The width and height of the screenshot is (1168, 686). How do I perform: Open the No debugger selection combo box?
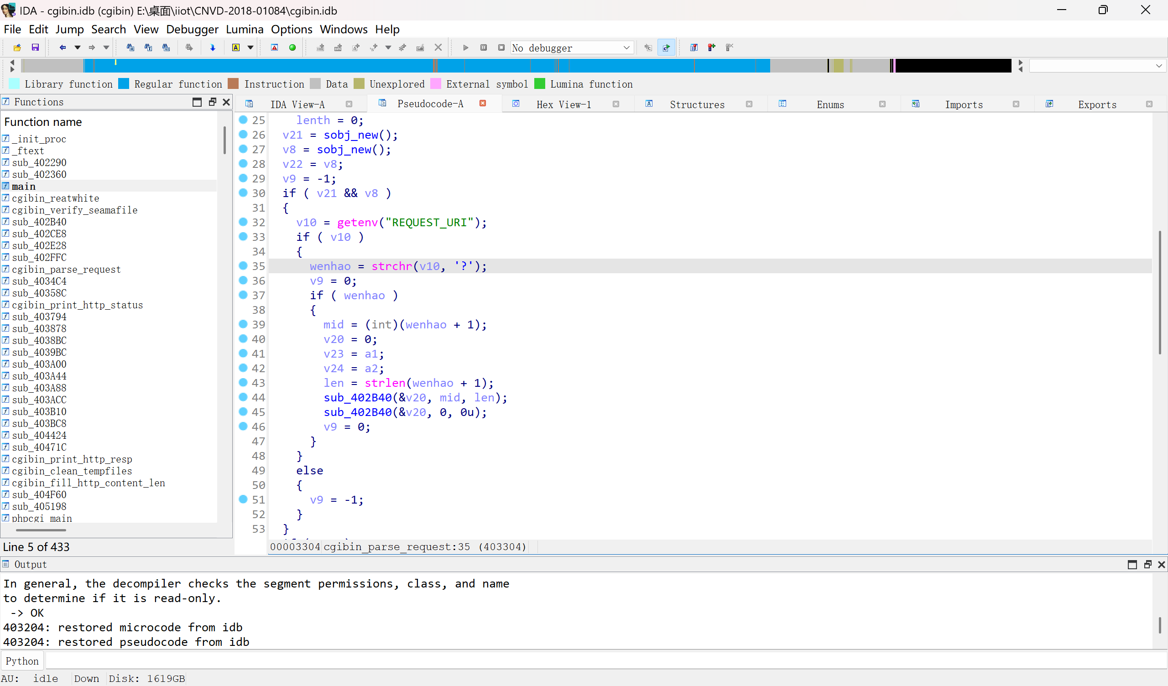[x=572, y=48]
